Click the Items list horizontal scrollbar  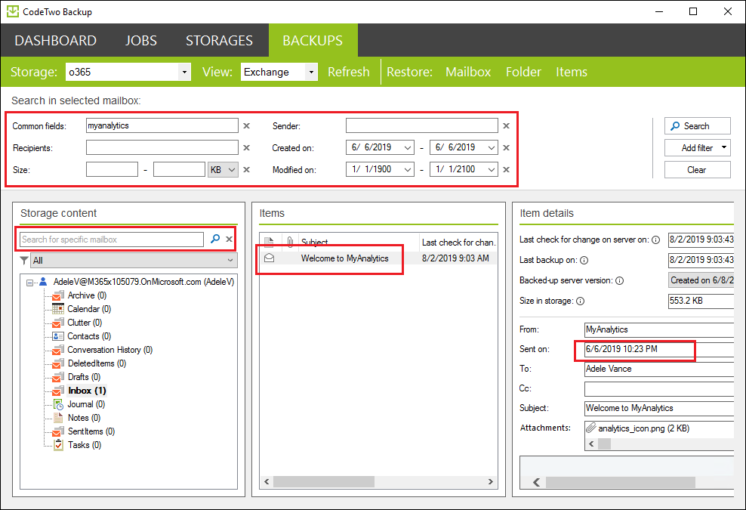323,482
